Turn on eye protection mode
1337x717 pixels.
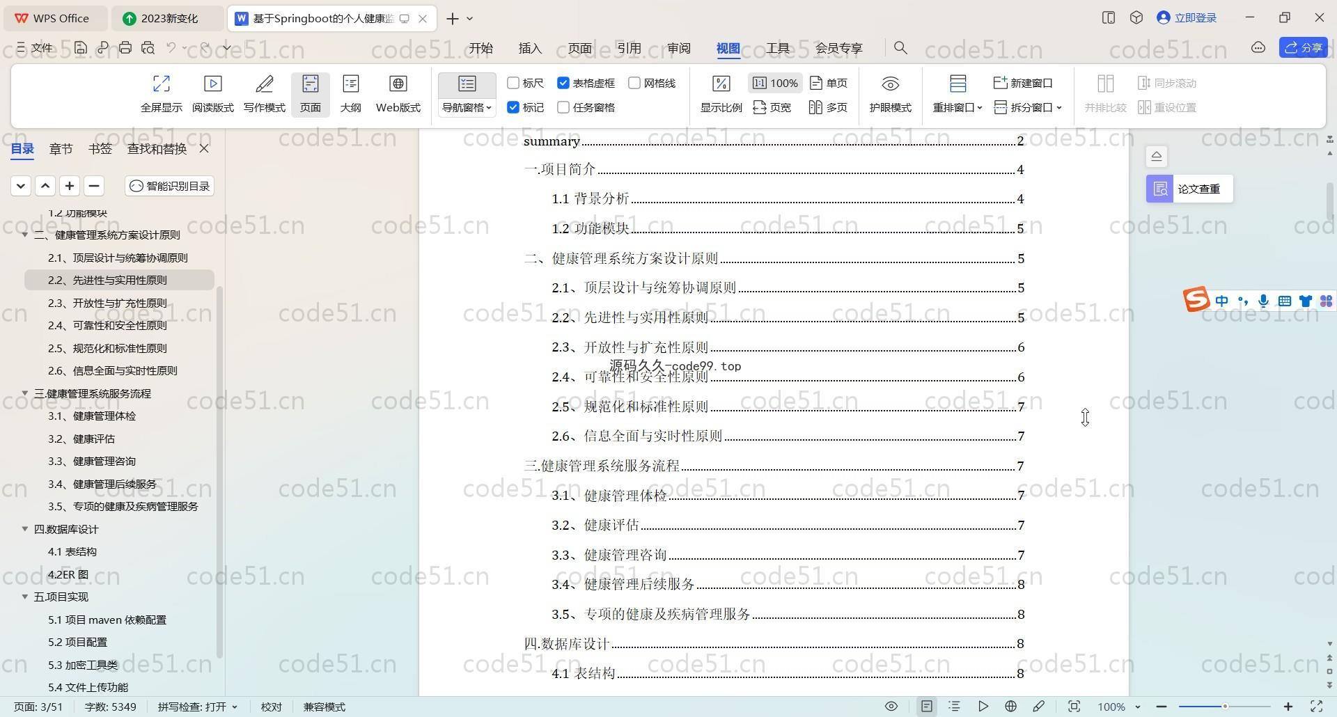pyautogui.click(x=890, y=95)
